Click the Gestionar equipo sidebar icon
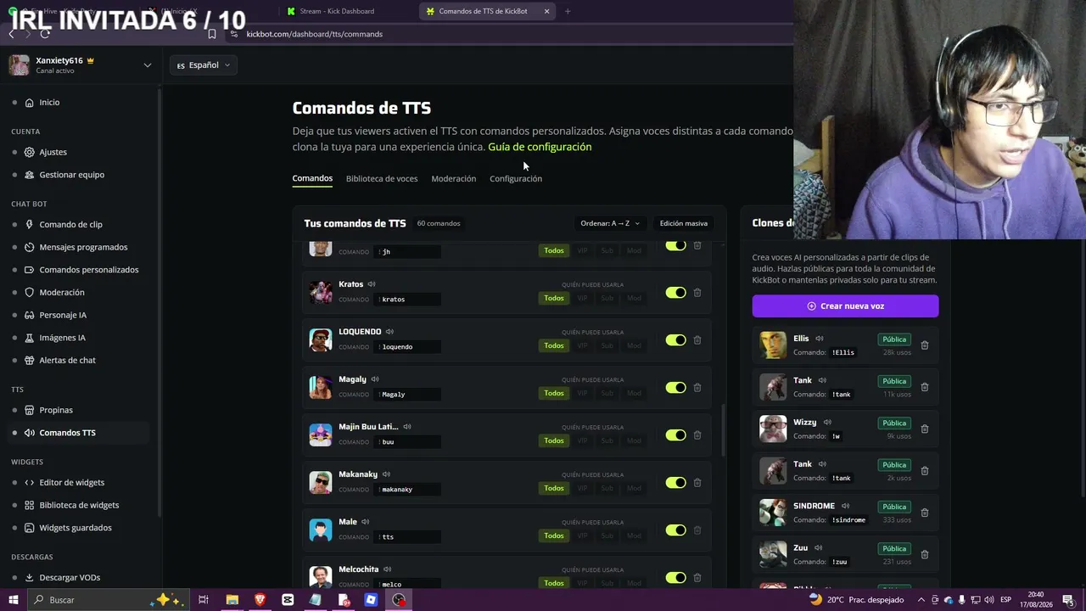 (x=29, y=175)
